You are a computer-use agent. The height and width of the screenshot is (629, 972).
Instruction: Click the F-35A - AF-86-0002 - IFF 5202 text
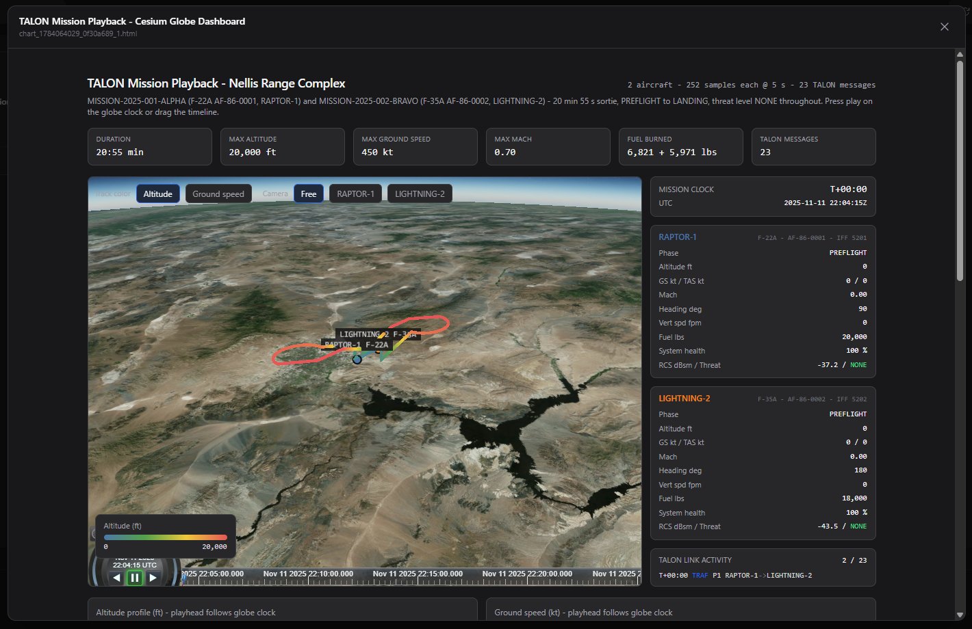click(x=813, y=399)
